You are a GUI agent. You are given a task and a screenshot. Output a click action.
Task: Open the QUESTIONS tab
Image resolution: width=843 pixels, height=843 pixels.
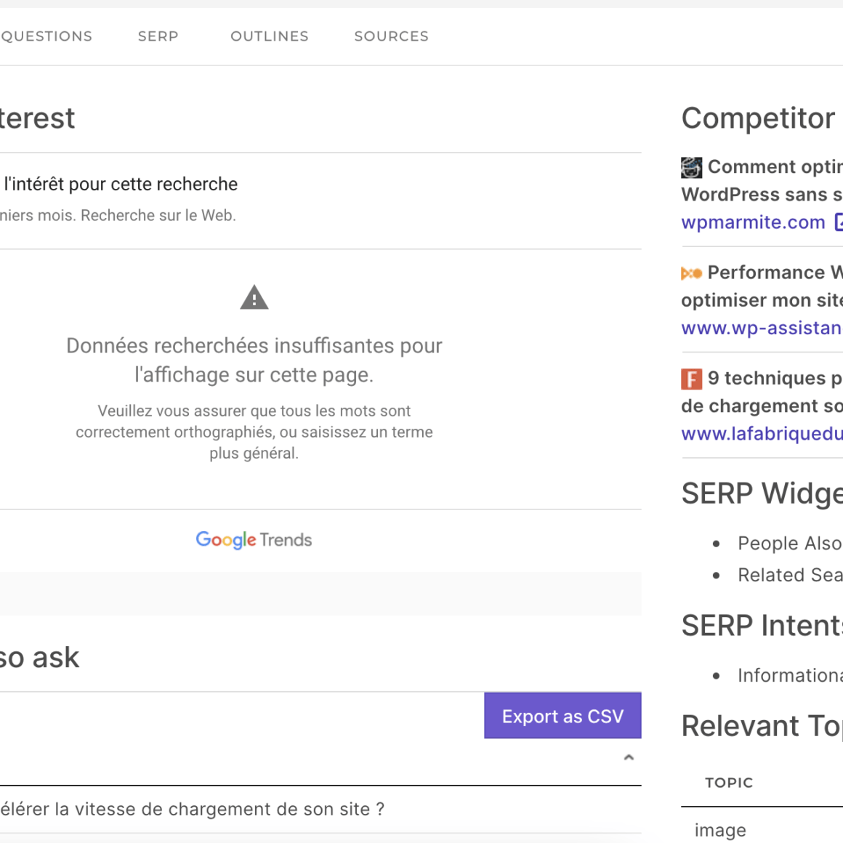coord(47,36)
